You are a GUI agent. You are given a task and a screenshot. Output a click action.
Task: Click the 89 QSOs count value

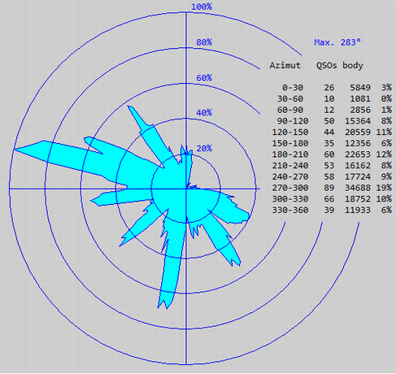pyautogui.click(x=329, y=188)
